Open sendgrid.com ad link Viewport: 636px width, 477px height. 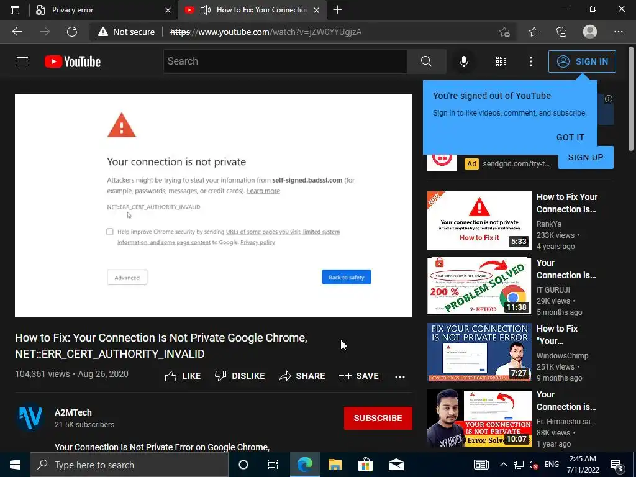pos(516,164)
